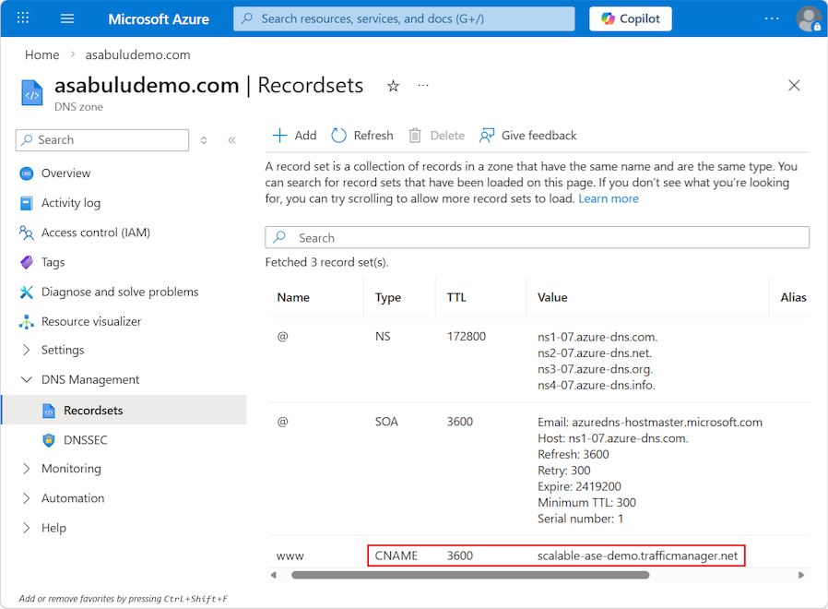Click the www record name
This screenshot has width=828, height=609.
coord(290,556)
